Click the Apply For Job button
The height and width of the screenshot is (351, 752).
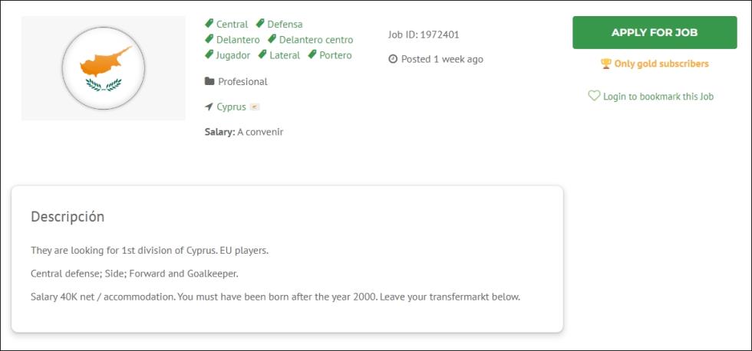coord(654,32)
